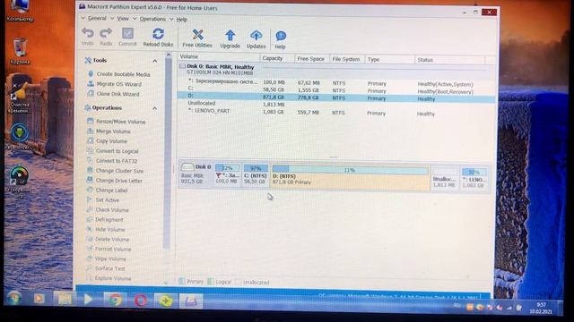Viewport: 574px width, 322px height.
Task: Select Unallocated 1,813 MB block in map
Action: pyautogui.click(x=444, y=179)
